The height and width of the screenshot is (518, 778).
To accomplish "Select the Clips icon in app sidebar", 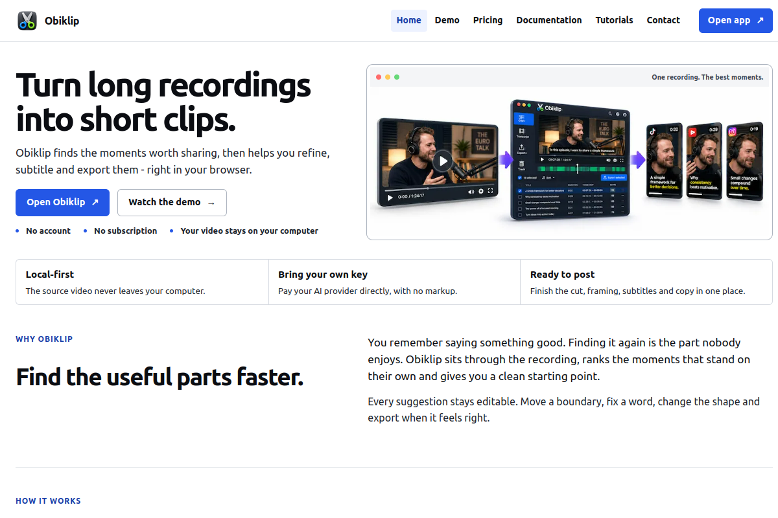I will (524, 118).
